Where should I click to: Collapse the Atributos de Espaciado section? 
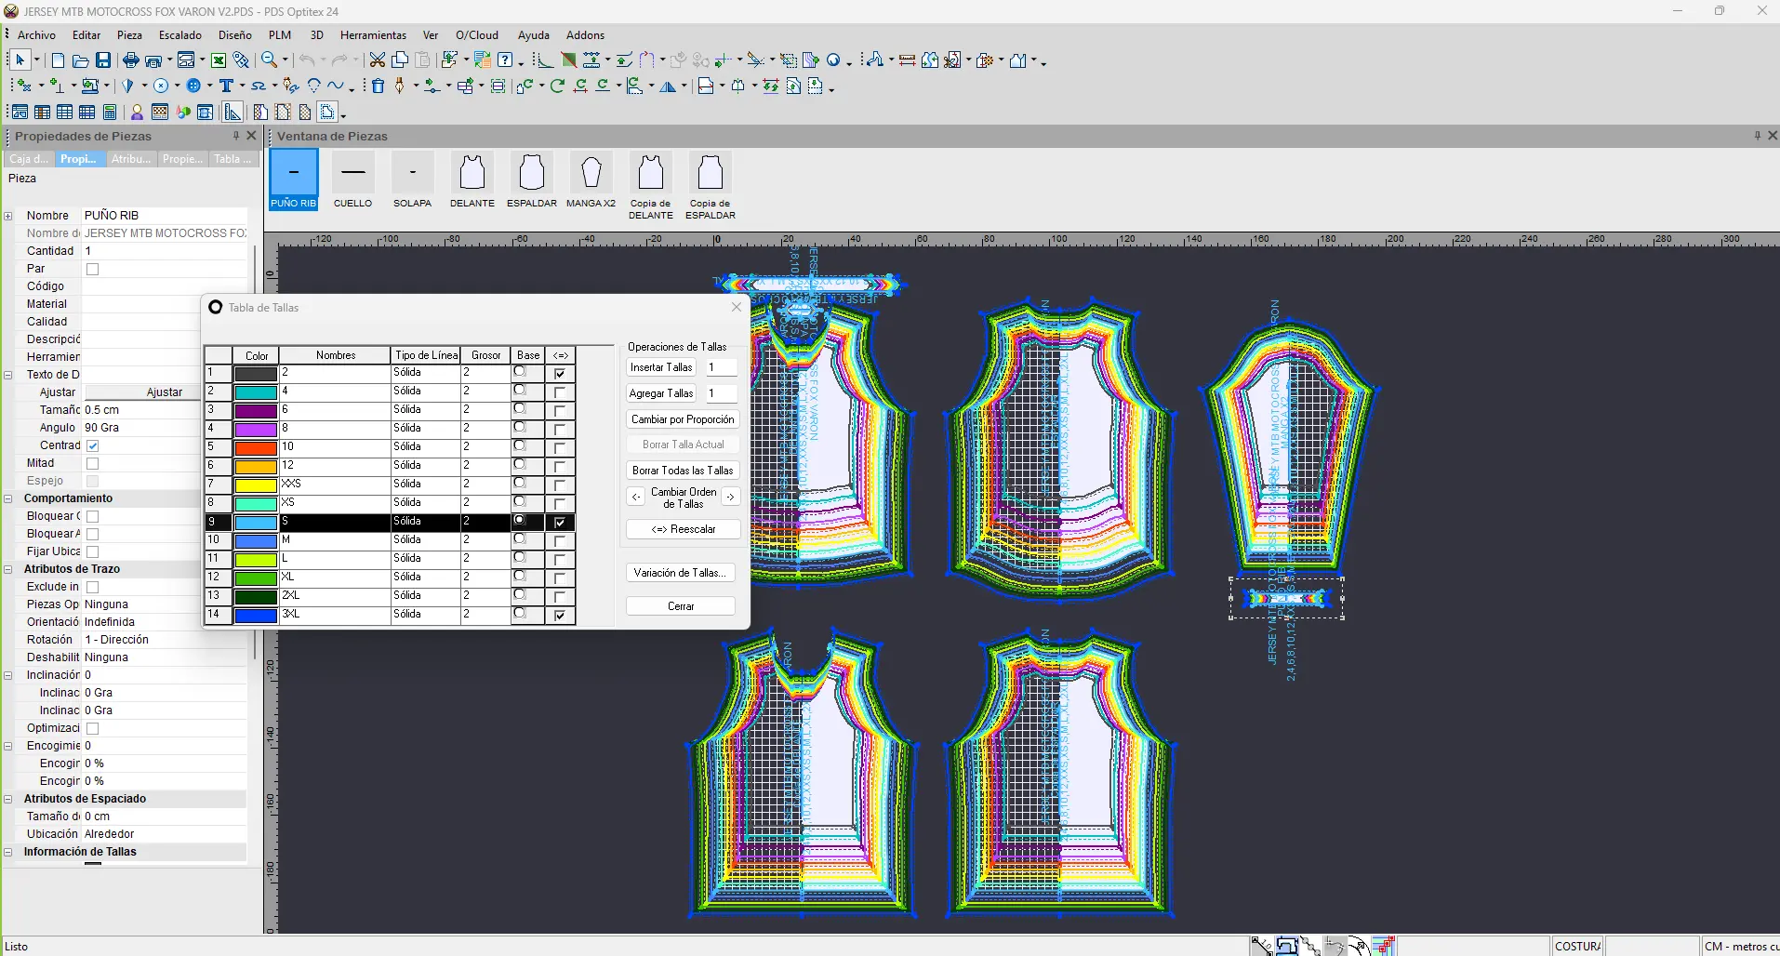(x=8, y=799)
